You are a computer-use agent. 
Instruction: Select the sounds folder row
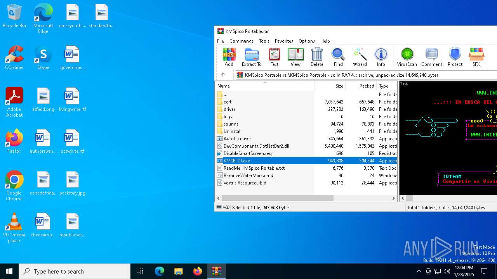[x=306, y=124]
